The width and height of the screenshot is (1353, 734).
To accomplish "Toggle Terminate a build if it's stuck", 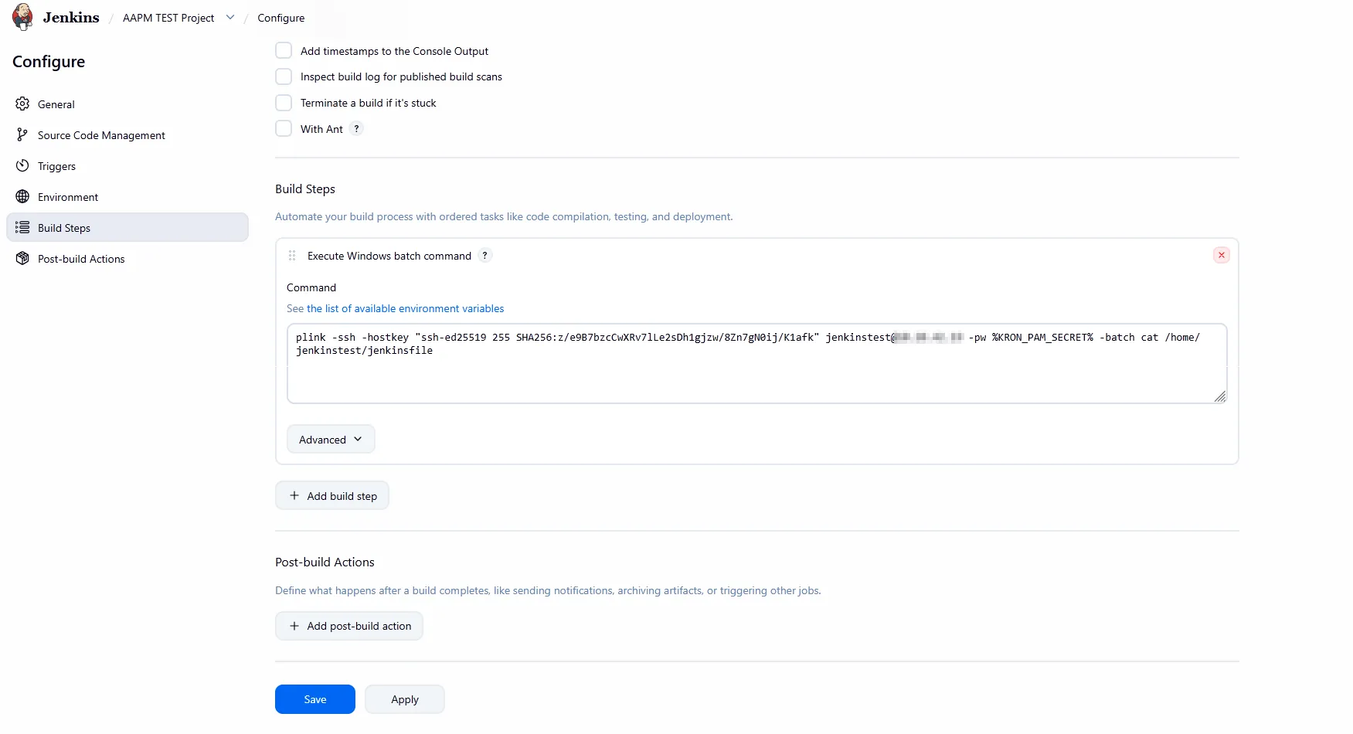I will point(284,103).
